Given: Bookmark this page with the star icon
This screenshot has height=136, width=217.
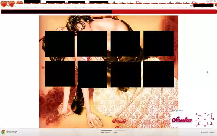Looking at the screenshot, I should pyautogui.click(x=191, y=5).
